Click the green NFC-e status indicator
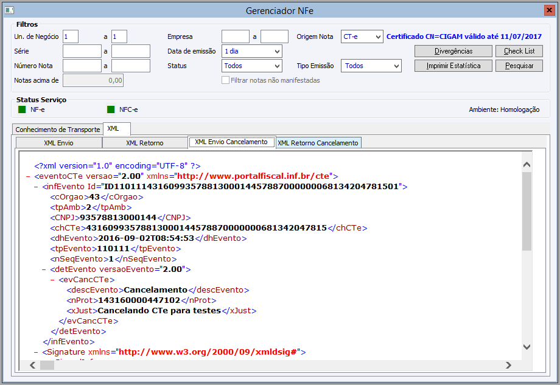The image size is (560, 385). click(x=111, y=109)
